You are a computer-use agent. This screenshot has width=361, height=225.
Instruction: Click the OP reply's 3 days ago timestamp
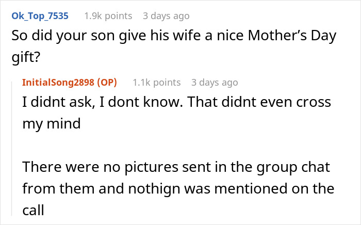pos(215,83)
